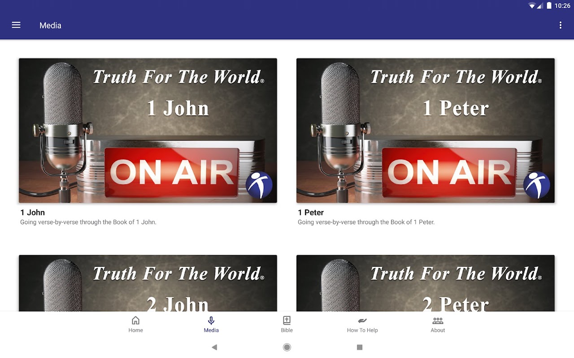Open the About tab label

pyautogui.click(x=438, y=330)
